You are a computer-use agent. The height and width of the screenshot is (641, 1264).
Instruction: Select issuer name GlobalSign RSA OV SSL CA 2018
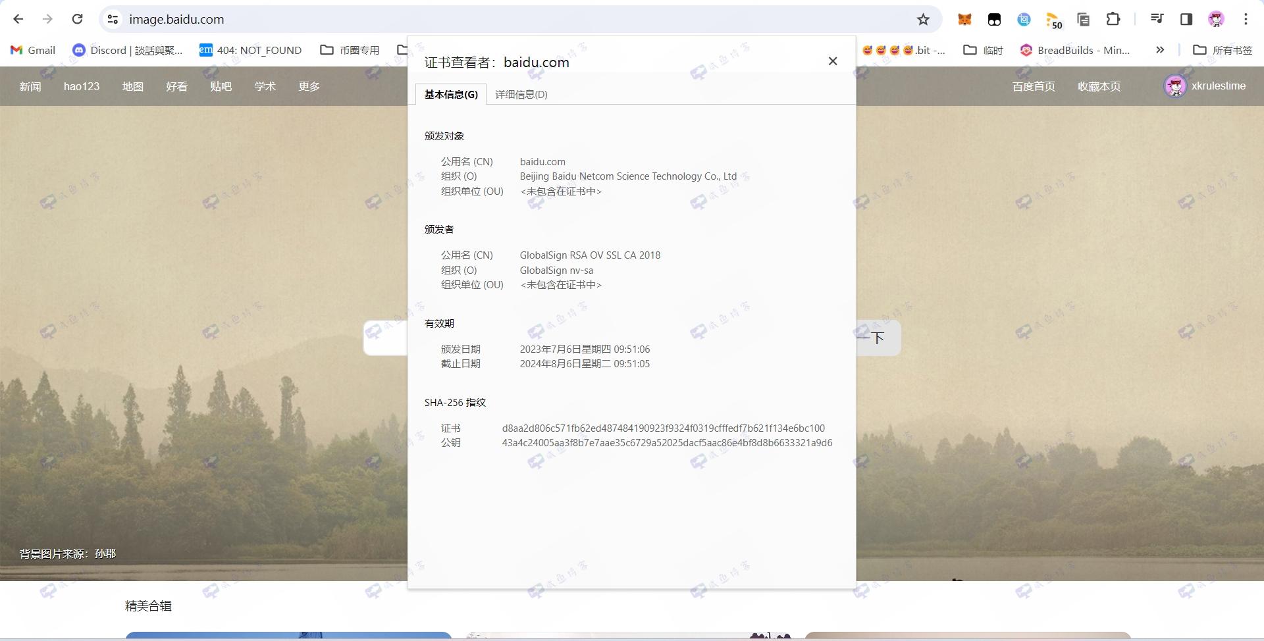click(590, 255)
